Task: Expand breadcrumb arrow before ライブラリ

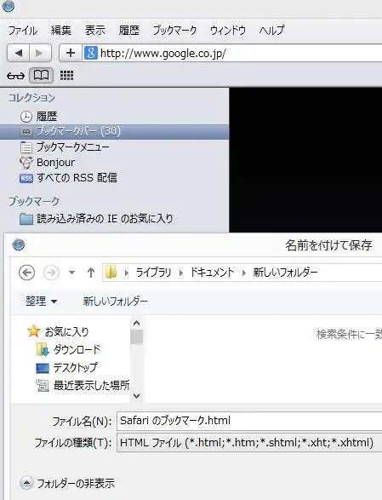Action: (x=127, y=273)
